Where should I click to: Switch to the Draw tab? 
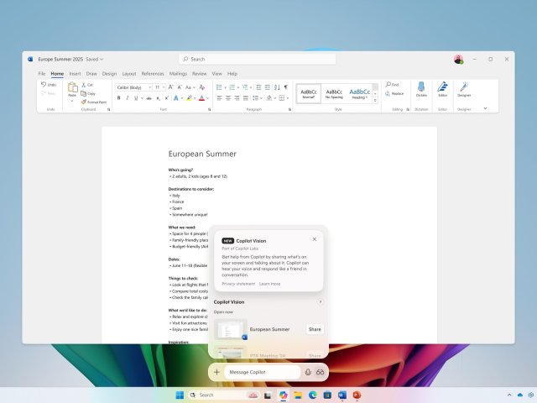click(x=91, y=74)
